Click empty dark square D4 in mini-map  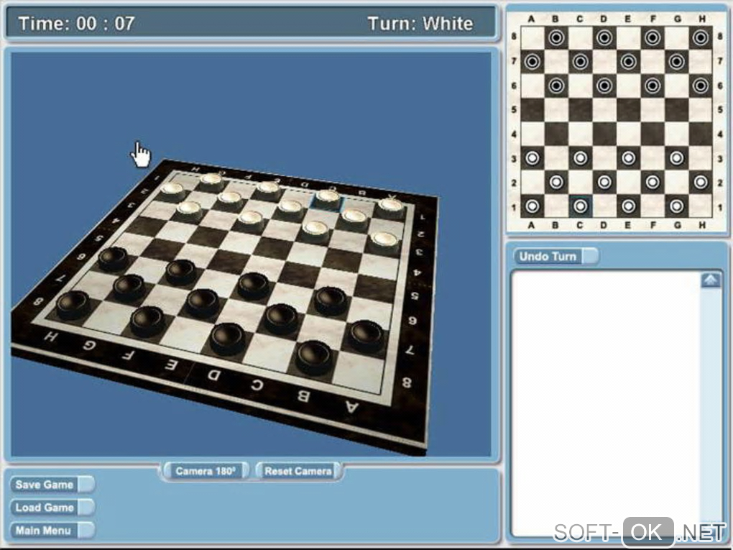coord(604,133)
